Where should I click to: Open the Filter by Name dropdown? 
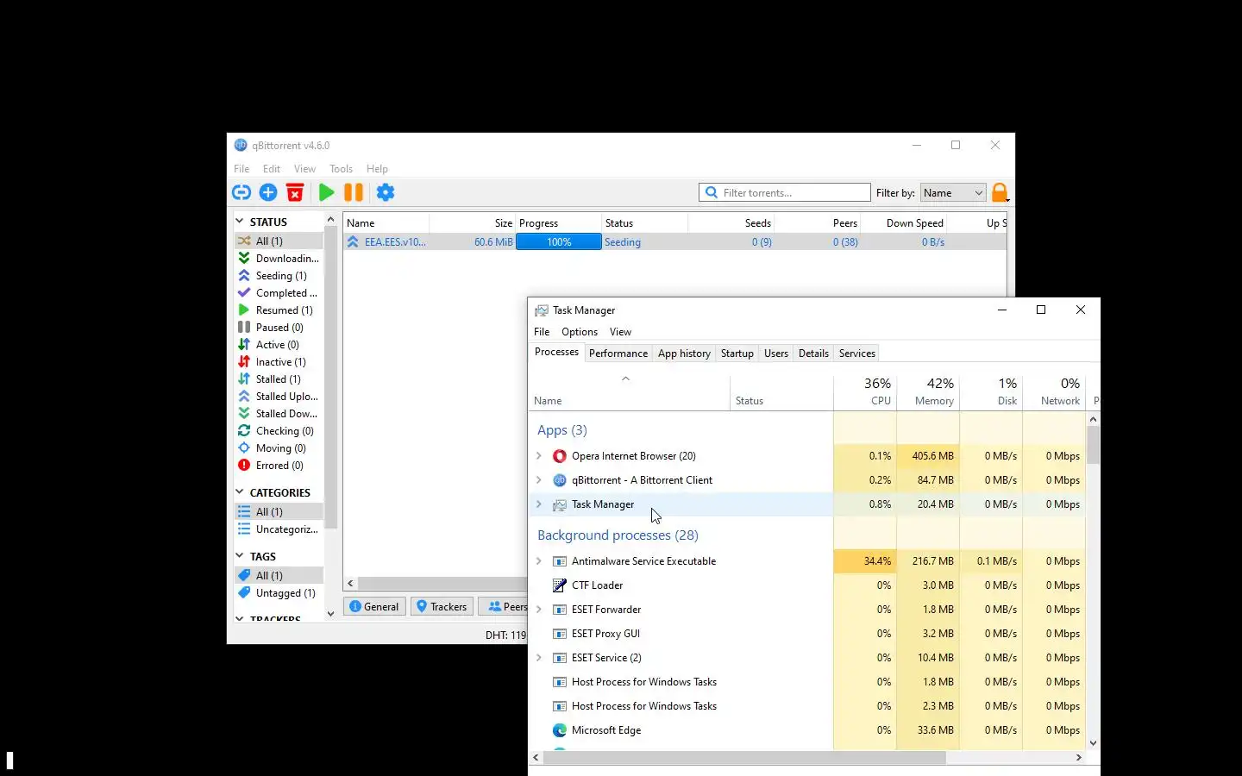pyautogui.click(x=953, y=193)
